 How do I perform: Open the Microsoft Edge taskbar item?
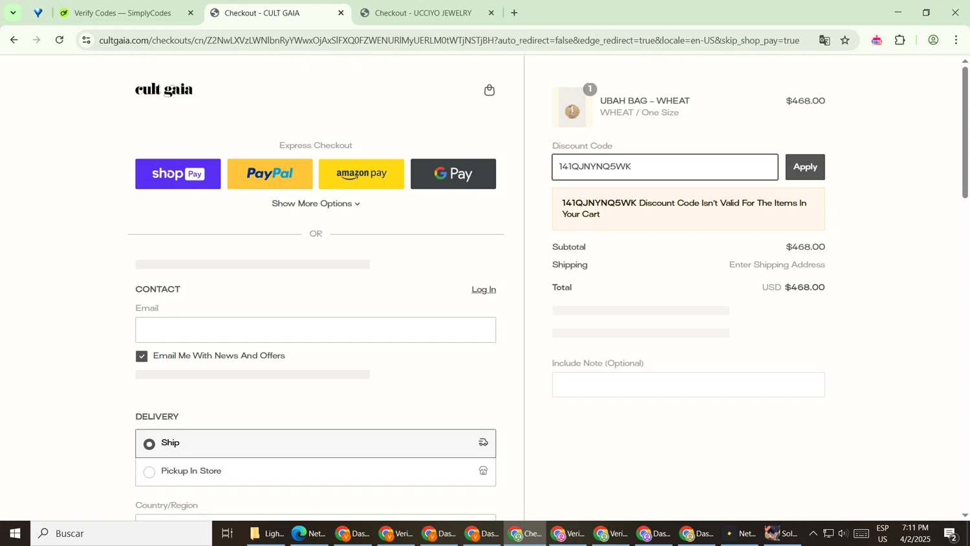point(308,534)
